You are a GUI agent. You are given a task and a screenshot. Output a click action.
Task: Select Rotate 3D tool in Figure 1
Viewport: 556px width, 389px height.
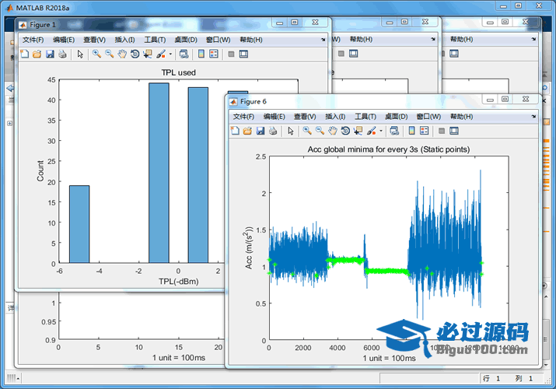pos(135,54)
